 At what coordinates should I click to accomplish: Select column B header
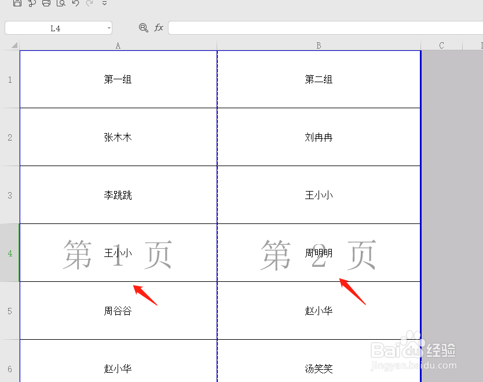pyautogui.click(x=319, y=46)
